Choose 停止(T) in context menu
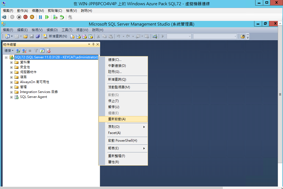The height and width of the screenshot is (189, 283). pyautogui.click(x=123, y=101)
